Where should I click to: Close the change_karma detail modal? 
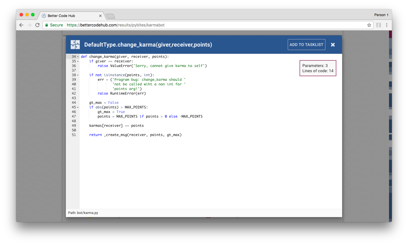(333, 45)
